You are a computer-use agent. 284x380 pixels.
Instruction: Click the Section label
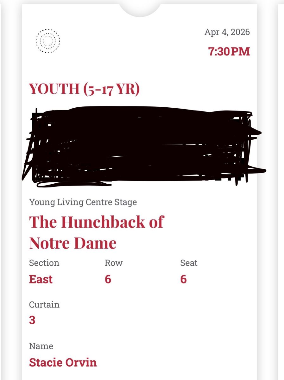point(44,263)
